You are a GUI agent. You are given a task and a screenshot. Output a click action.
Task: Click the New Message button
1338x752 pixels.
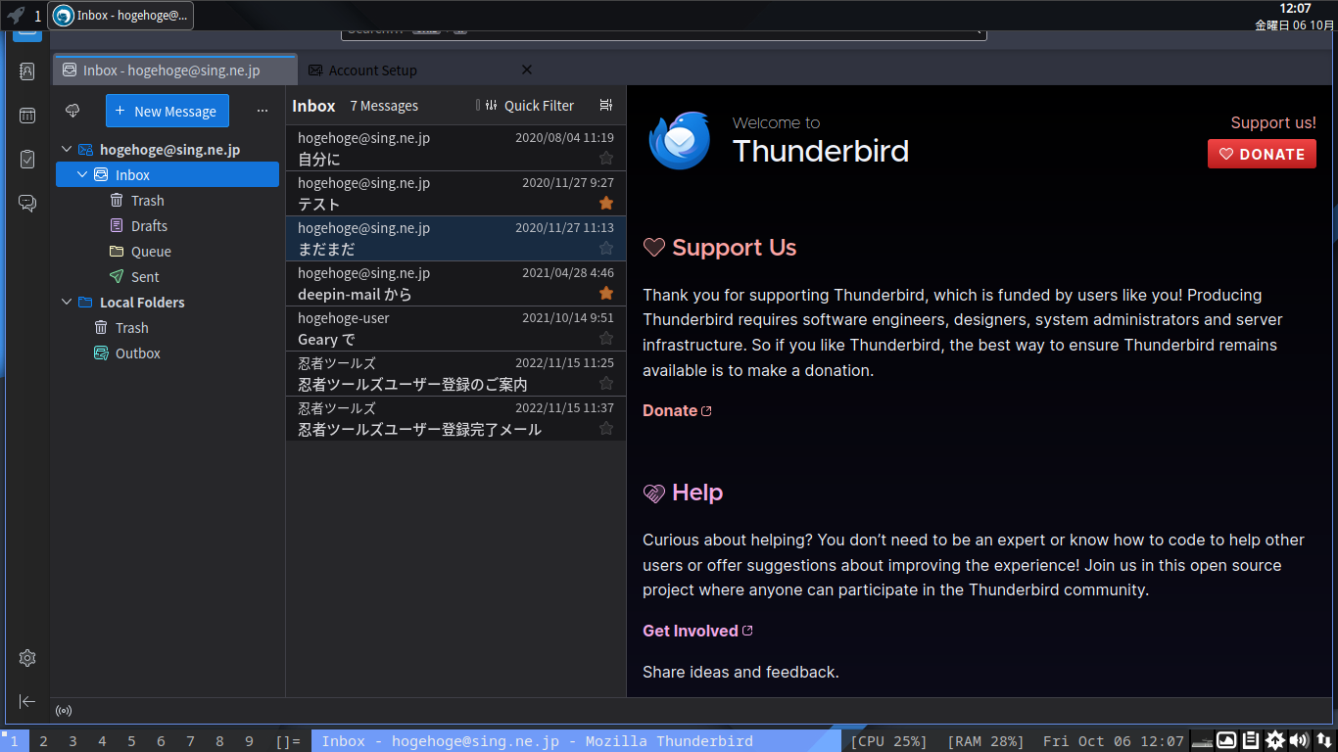tap(167, 111)
